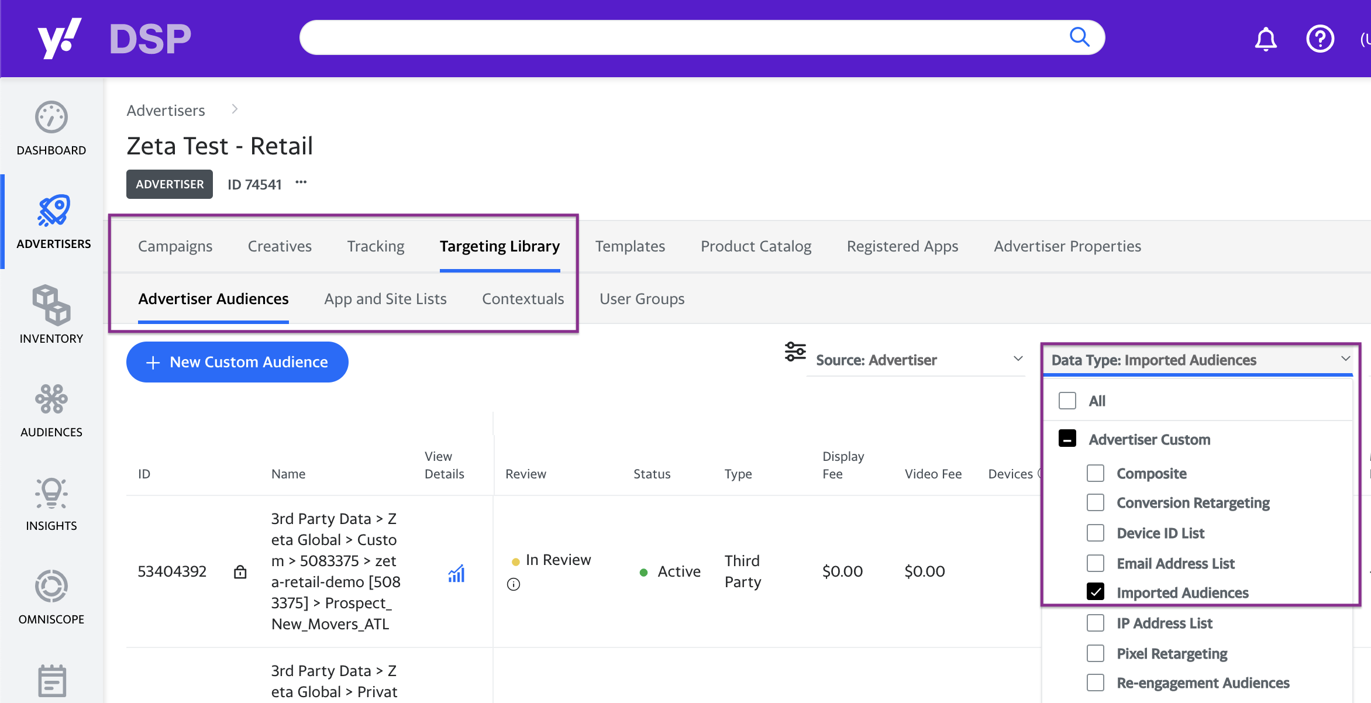Click the New Custom Audience button

click(237, 362)
